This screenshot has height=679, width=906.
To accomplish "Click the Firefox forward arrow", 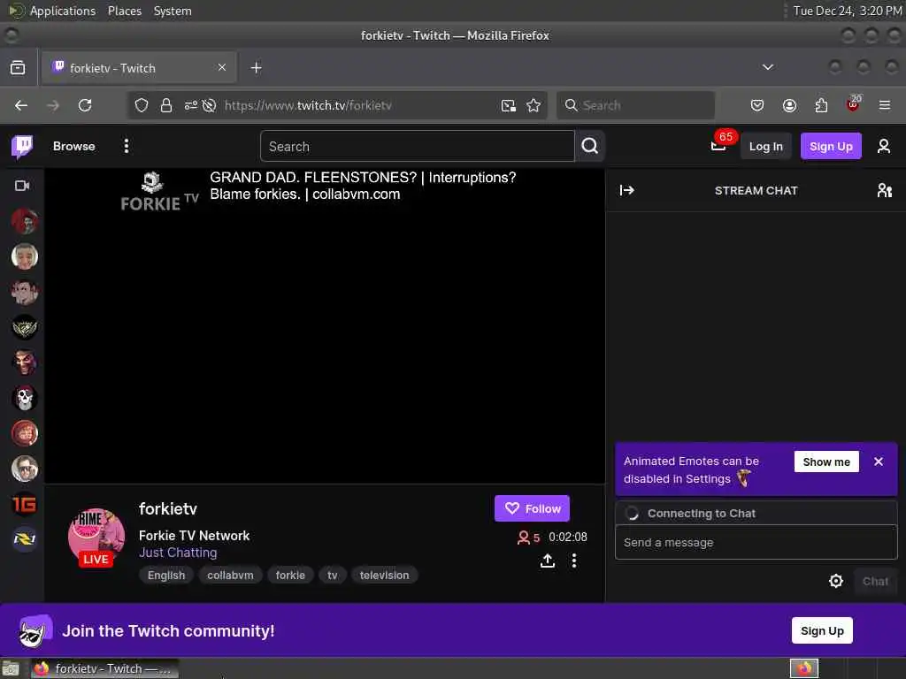I will (53, 105).
